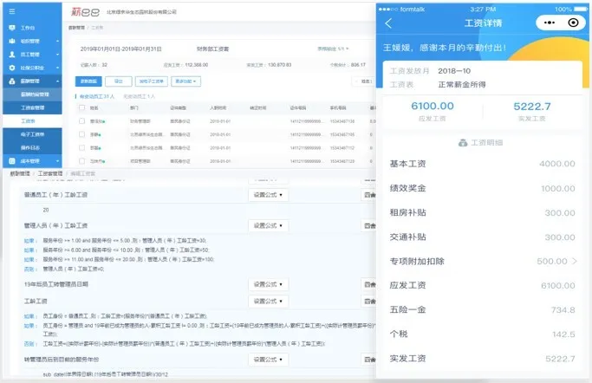The image size is (592, 383).
Task: Expand the 专项附加扣除 row chevron
Action: pos(574,261)
